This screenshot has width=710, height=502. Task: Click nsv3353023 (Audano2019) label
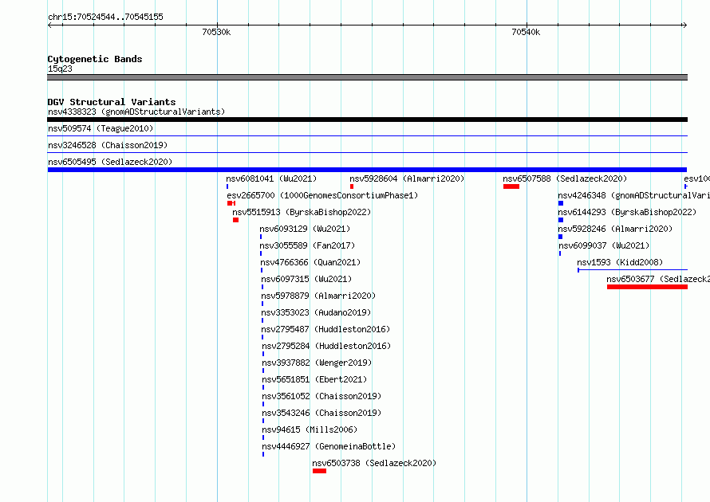click(x=316, y=312)
